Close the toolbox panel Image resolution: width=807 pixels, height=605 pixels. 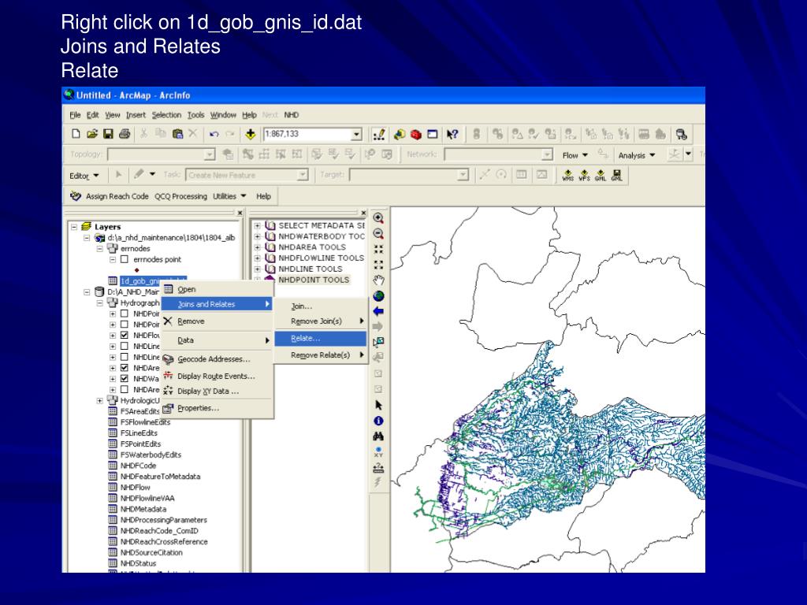click(x=363, y=213)
